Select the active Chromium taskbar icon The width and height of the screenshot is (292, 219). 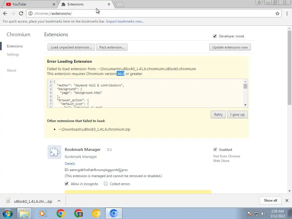[113, 213]
